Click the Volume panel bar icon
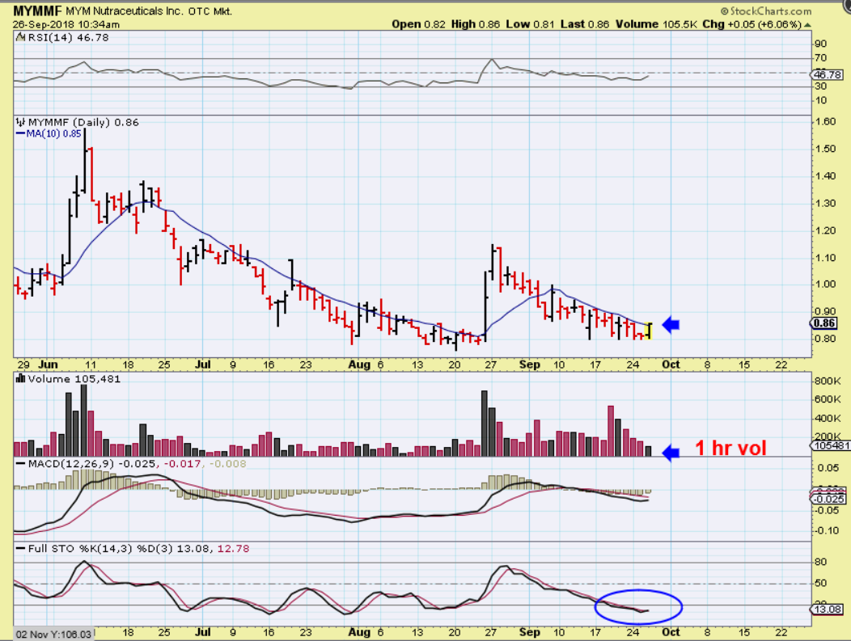 coord(20,378)
